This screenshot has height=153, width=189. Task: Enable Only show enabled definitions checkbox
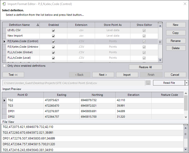[x=4, y=66]
